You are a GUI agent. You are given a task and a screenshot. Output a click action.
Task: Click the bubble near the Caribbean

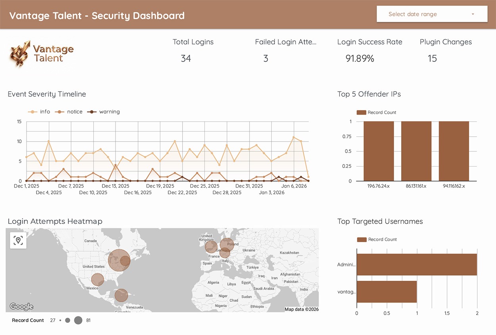(121, 295)
